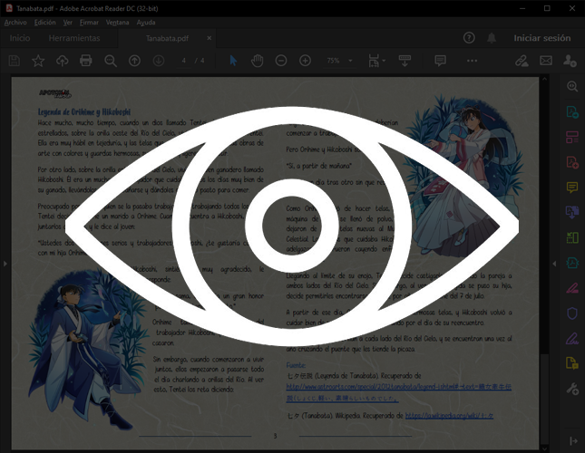The width and height of the screenshot is (585, 453).
Task: Zoom out with the minus circle
Action: coord(281,61)
